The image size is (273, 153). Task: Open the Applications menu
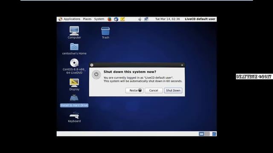point(70,19)
